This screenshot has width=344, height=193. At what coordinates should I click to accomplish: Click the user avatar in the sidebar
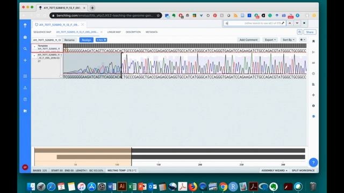[25, 167]
